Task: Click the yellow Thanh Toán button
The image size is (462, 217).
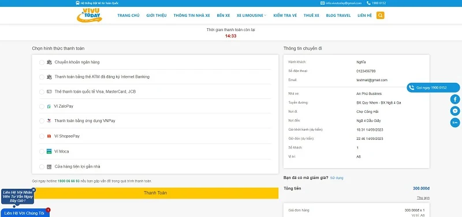Action: coord(155,193)
